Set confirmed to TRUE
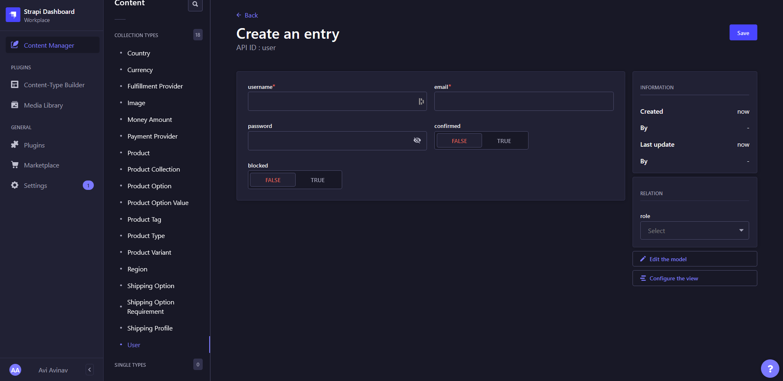 pyautogui.click(x=504, y=140)
